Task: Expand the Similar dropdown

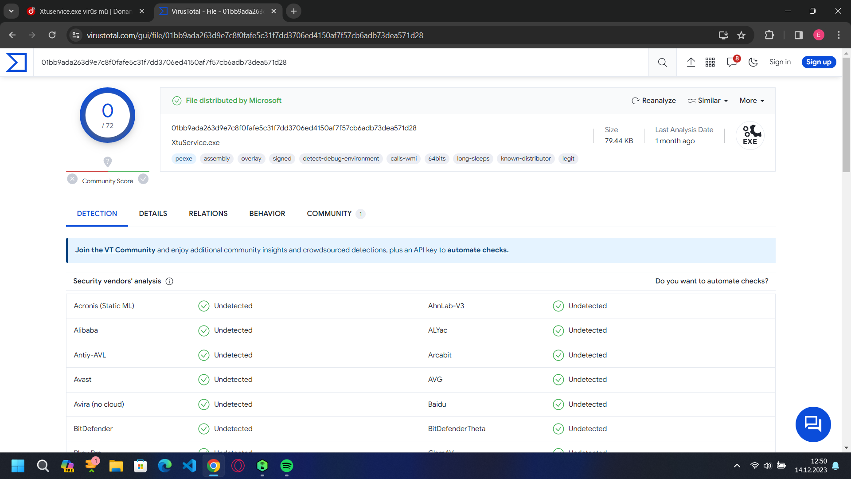Action: (x=708, y=101)
